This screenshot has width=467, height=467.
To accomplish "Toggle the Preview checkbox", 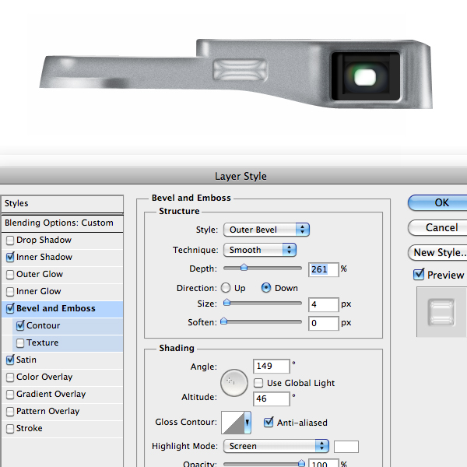I will [x=419, y=274].
